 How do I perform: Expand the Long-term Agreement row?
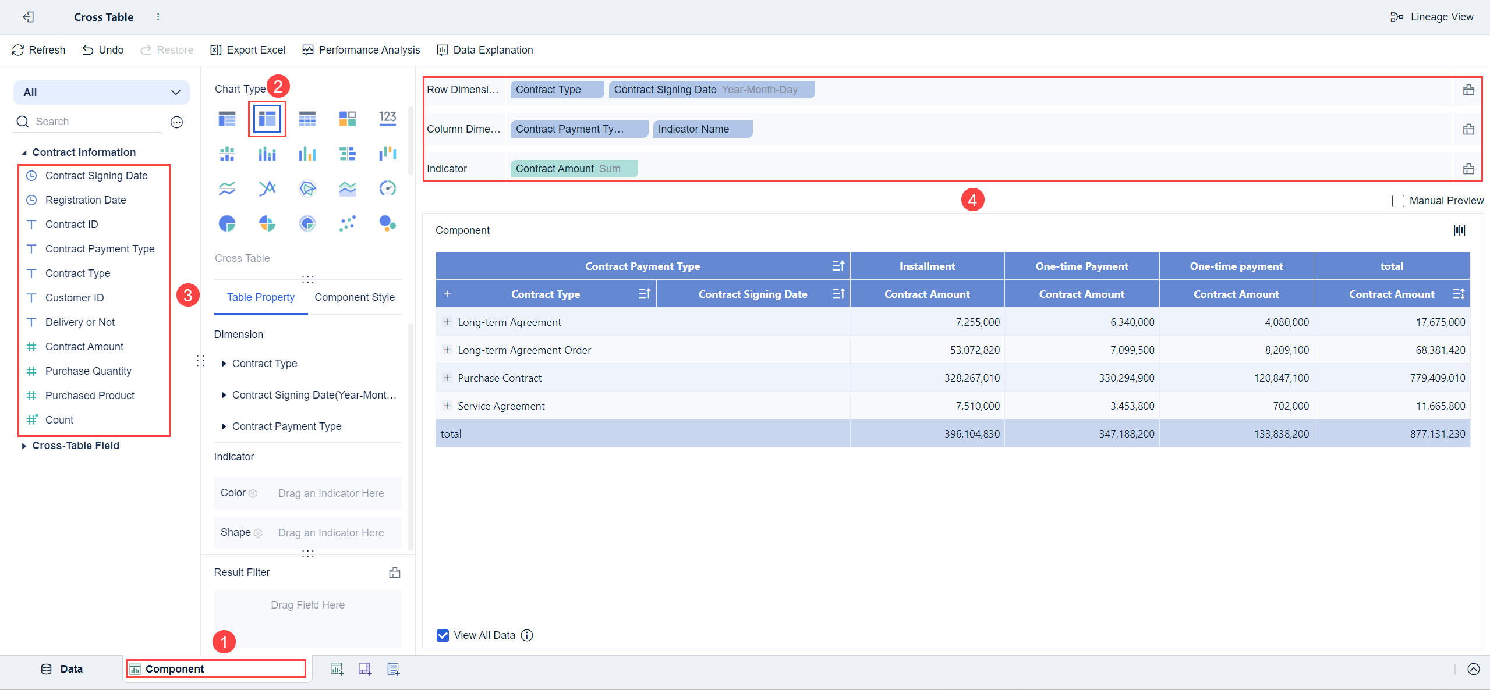click(447, 322)
